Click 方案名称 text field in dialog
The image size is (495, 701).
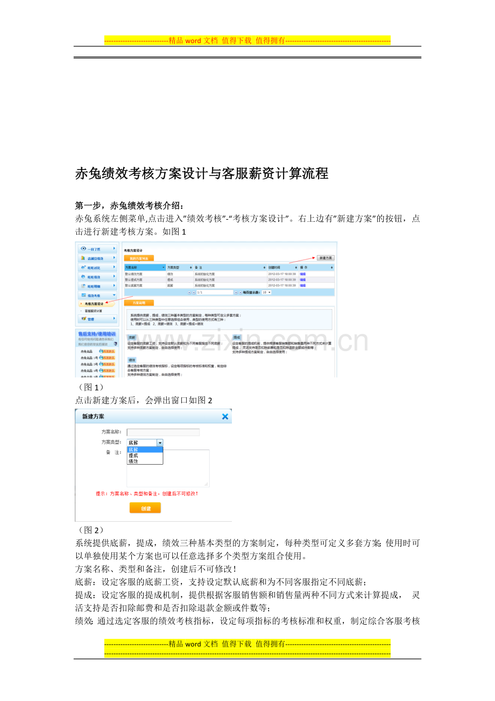tap(163, 432)
